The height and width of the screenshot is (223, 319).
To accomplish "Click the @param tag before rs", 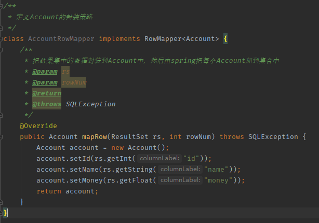I will (x=45, y=72).
